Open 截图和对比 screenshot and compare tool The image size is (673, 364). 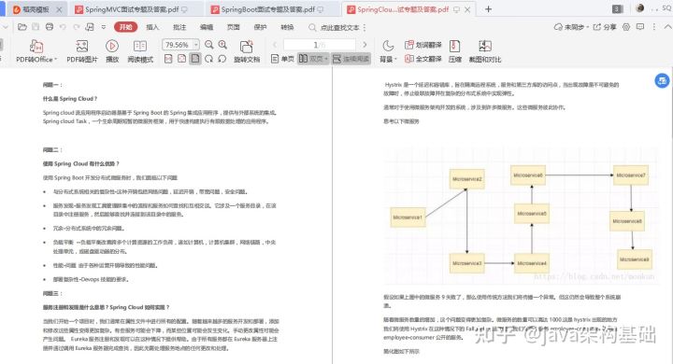click(x=484, y=51)
